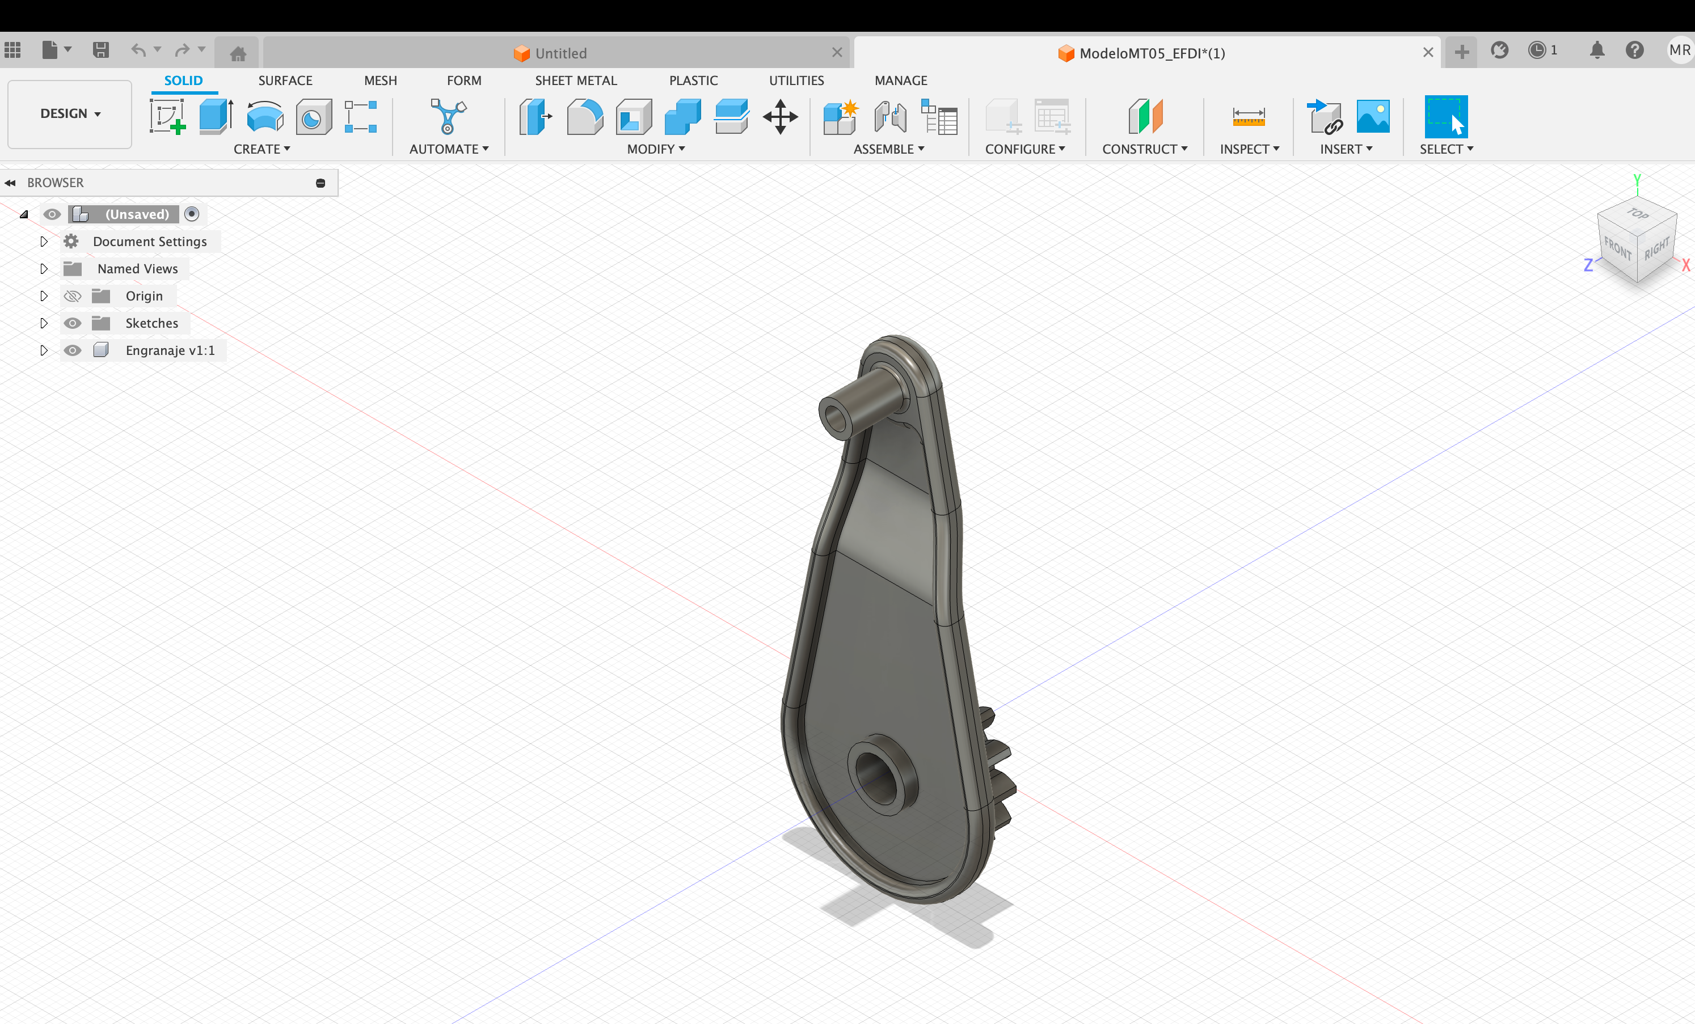Toggle visibility of the root Unsaved component
Image resolution: width=1695 pixels, height=1024 pixels.
(52, 214)
